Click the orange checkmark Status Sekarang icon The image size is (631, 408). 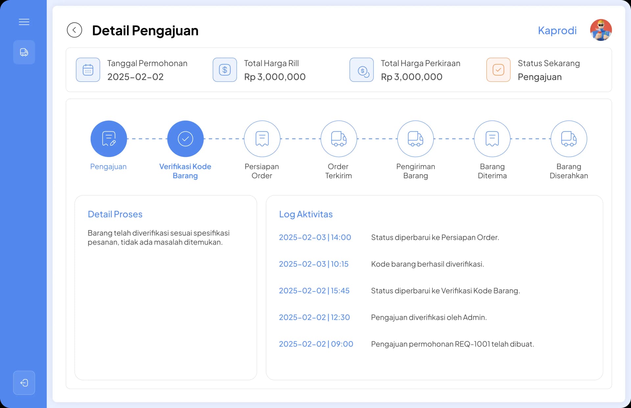[498, 70]
